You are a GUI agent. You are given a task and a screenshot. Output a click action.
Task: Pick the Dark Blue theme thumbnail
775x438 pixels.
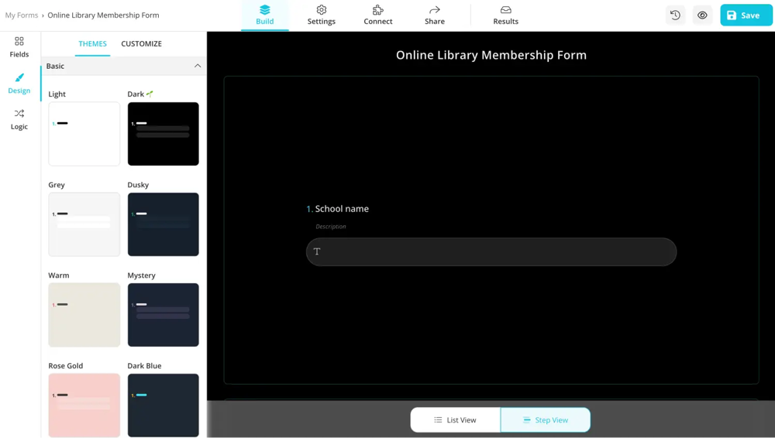click(163, 405)
